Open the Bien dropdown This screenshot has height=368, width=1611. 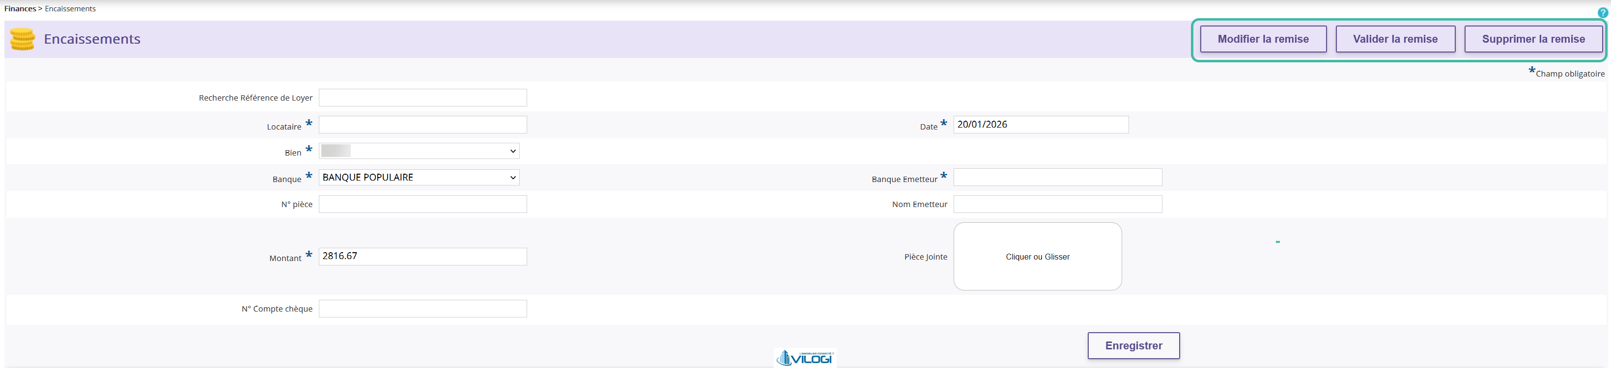(419, 151)
